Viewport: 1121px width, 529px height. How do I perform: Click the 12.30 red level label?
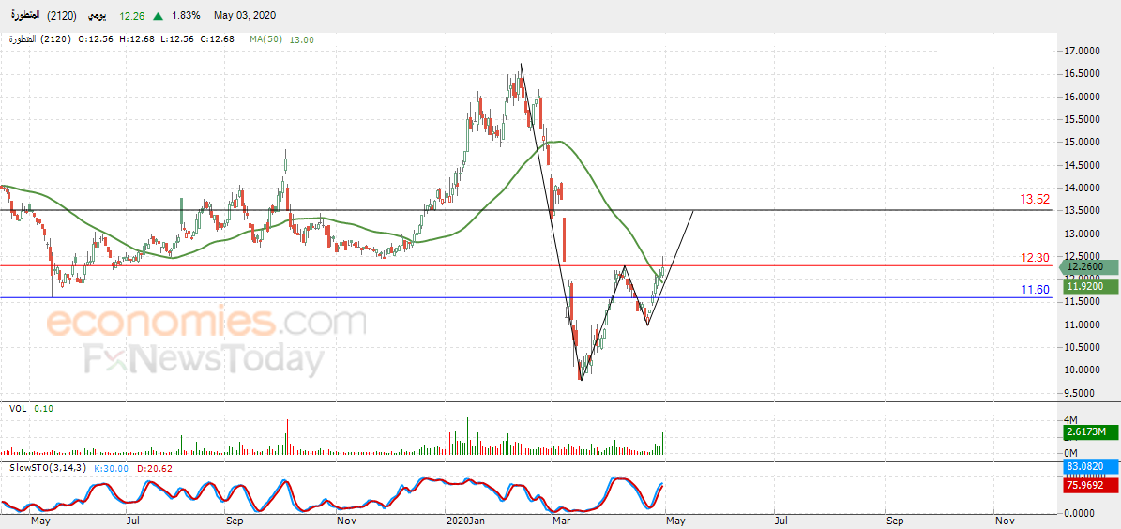coord(1035,258)
